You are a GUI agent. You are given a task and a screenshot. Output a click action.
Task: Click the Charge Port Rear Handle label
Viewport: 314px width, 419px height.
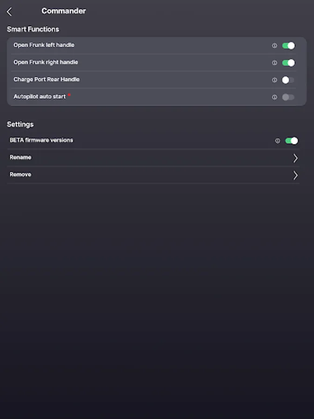pos(47,80)
